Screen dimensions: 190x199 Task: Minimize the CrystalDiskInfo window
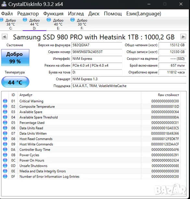coord(149,4)
